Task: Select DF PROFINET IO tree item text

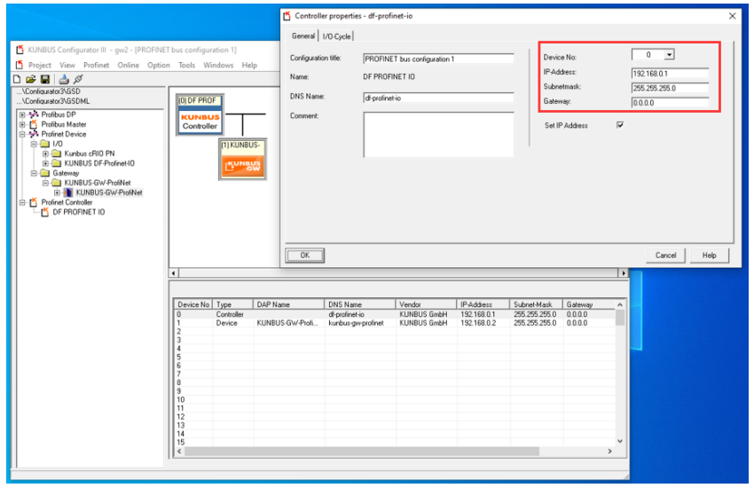Action: tap(78, 212)
